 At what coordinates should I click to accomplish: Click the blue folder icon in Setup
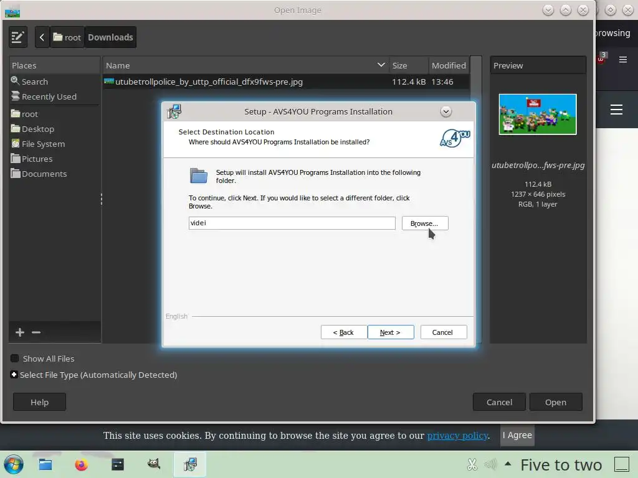(x=199, y=176)
